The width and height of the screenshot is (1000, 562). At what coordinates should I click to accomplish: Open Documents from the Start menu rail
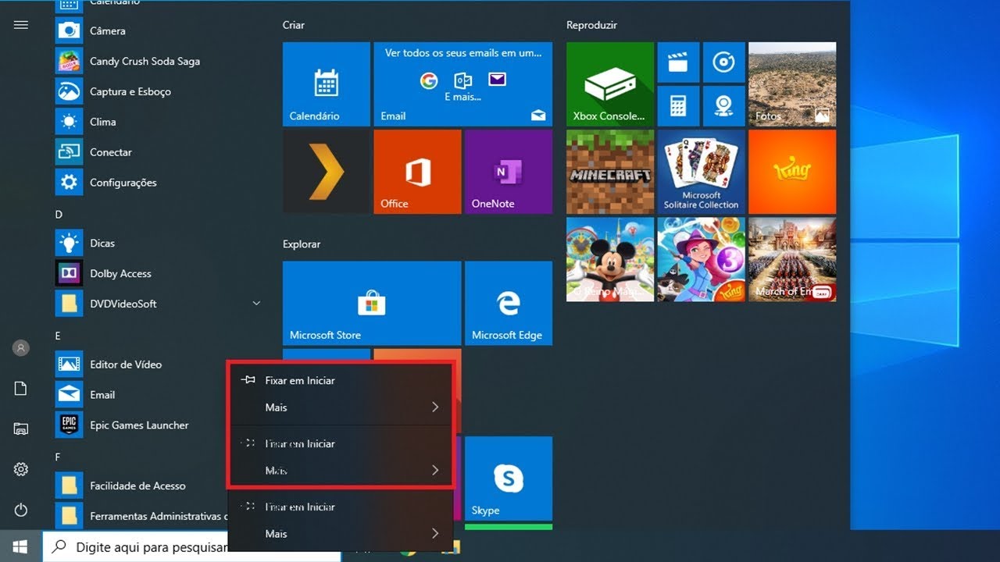21,389
